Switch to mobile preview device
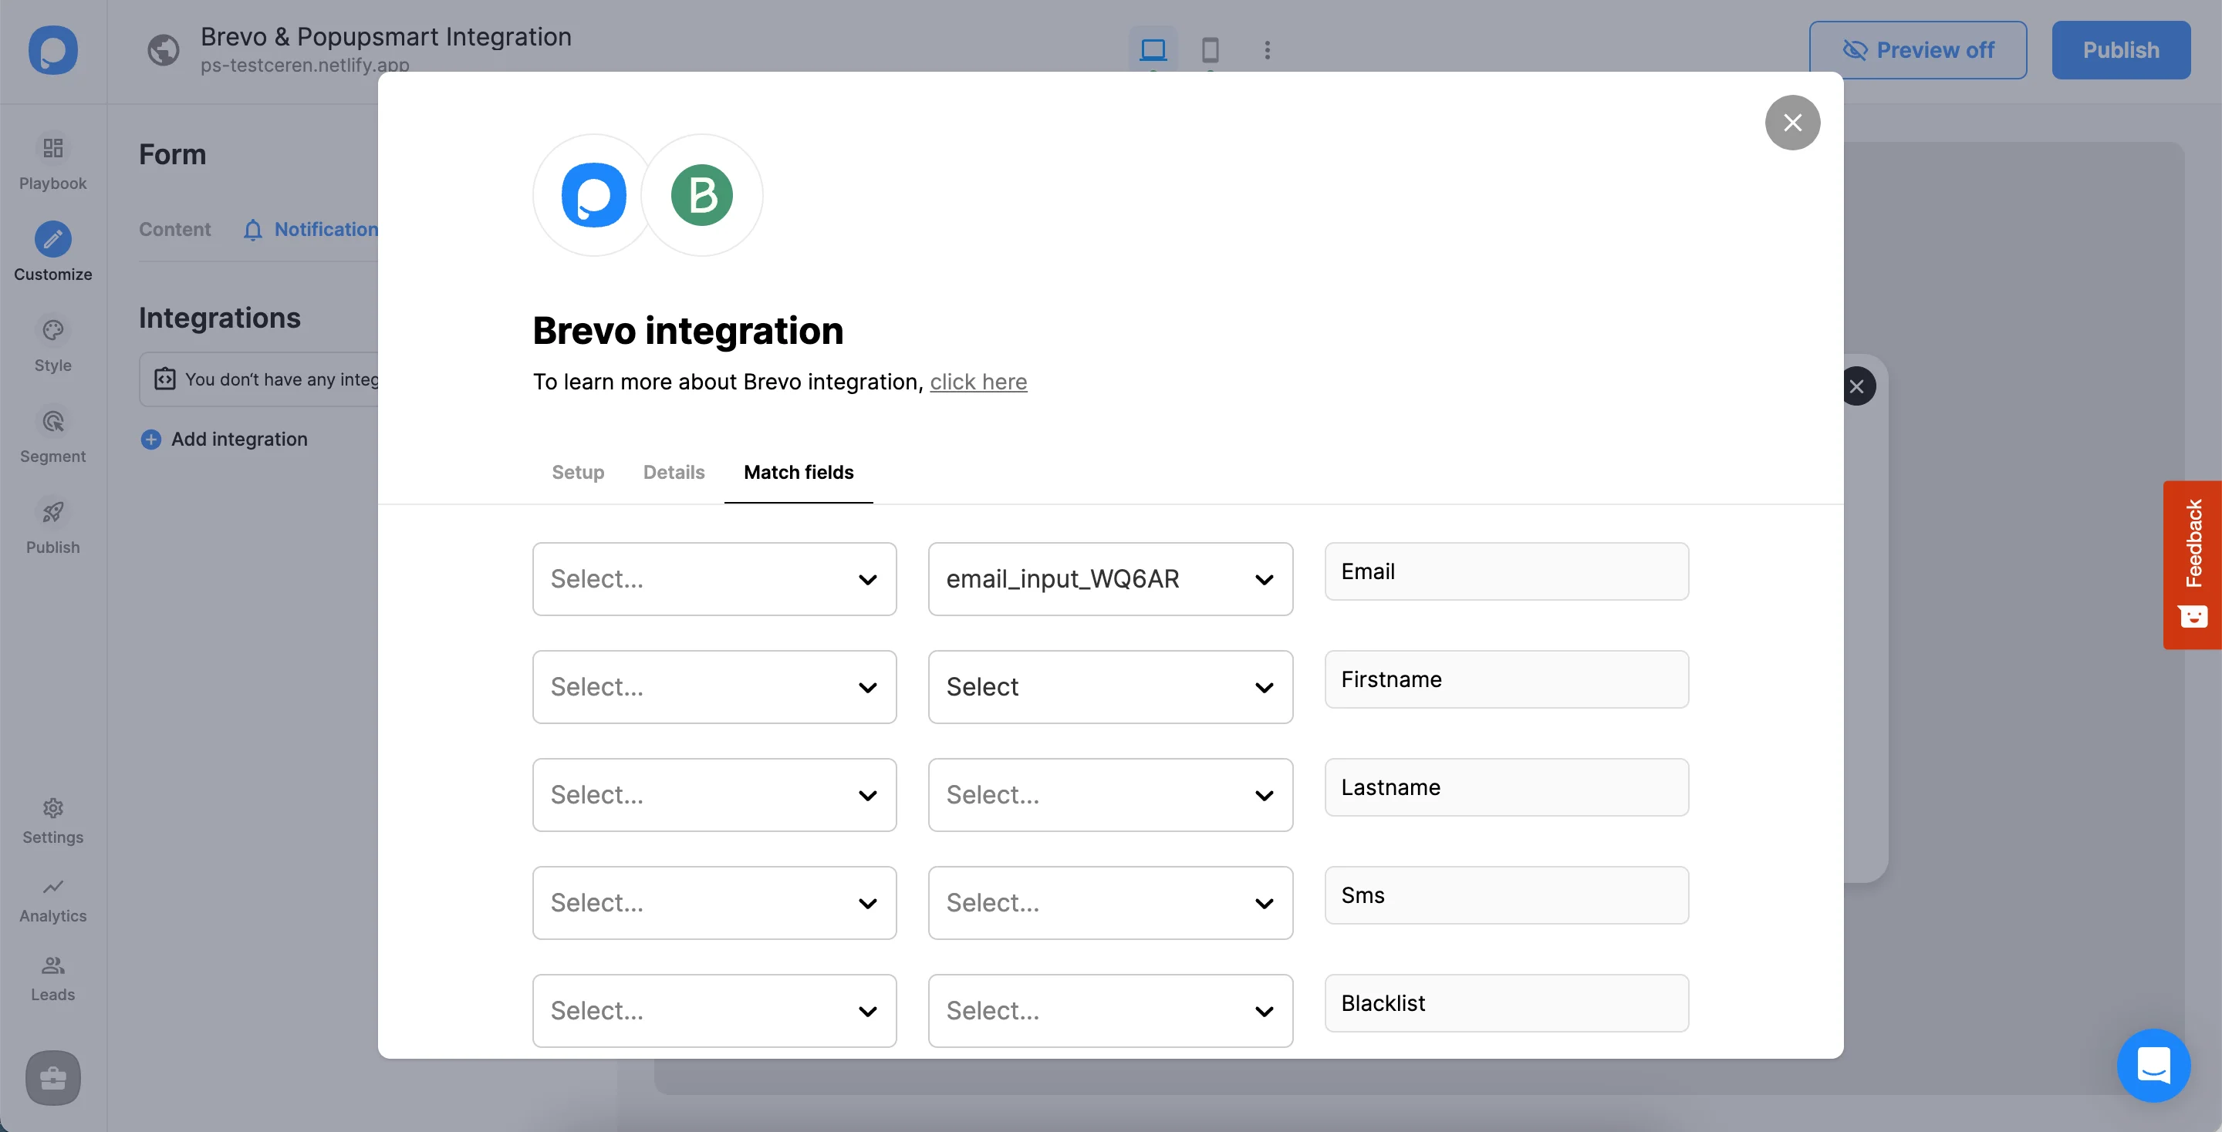Image resolution: width=2222 pixels, height=1132 pixels. 1211,49
